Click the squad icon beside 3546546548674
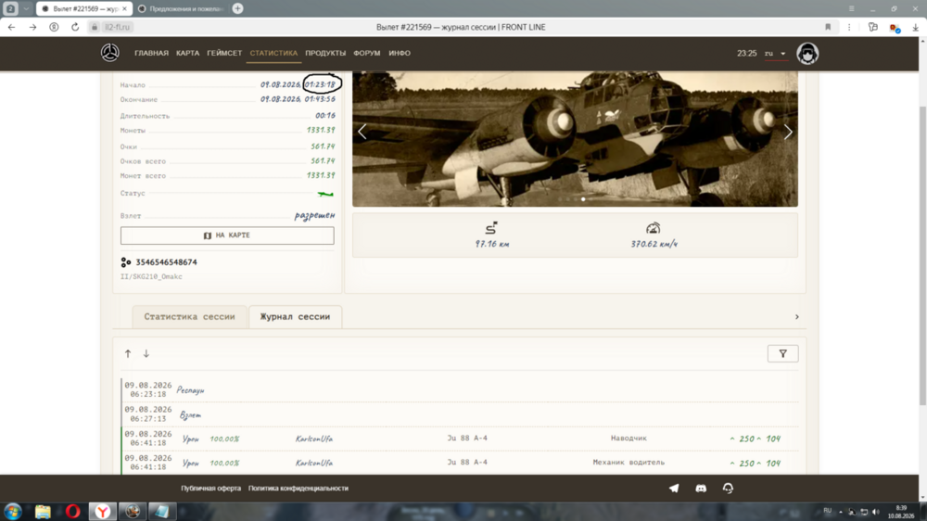This screenshot has width=927, height=521. (x=126, y=262)
